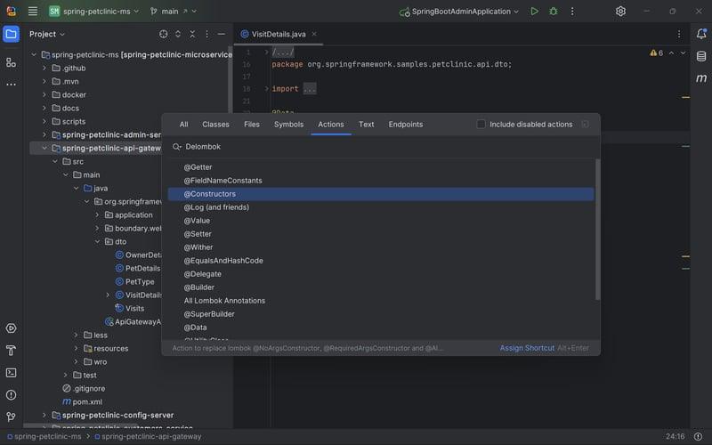The image size is (712, 445).
Task: Open the Services tool window
Action: (11, 328)
